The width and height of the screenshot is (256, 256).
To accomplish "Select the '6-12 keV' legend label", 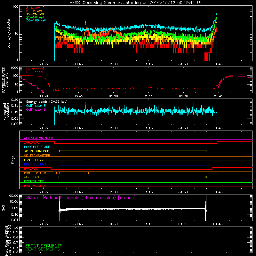I will pyautogui.click(x=34, y=11).
